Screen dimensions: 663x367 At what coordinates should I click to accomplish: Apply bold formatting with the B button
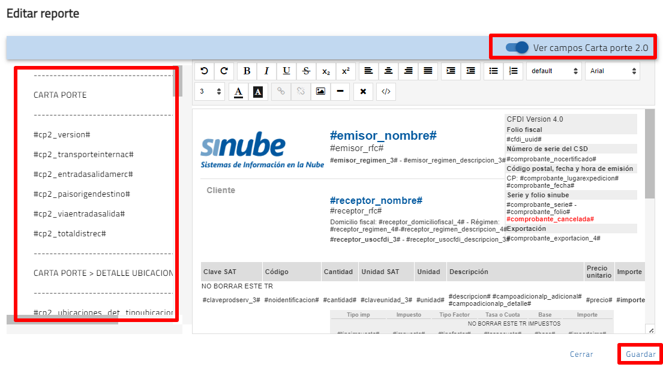click(x=247, y=71)
